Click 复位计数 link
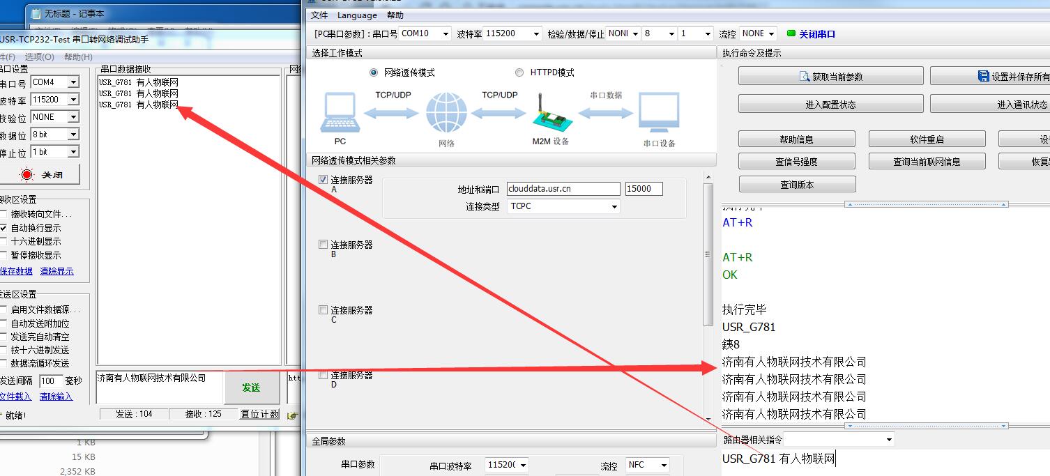This screenshot has width=1050, height=476. click(260, 414)
